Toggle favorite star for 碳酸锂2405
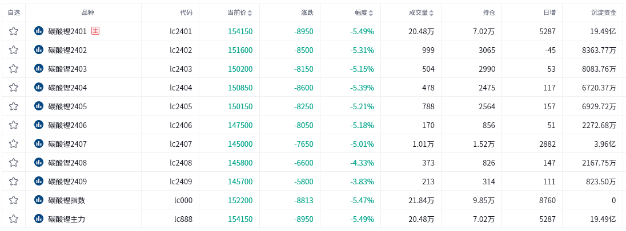626x231 pixels. (x=14, y=106)
